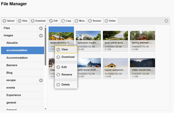This screenshot has width=174, height=113.
Task: Click the Delete toolbar button
Action: 111,21
